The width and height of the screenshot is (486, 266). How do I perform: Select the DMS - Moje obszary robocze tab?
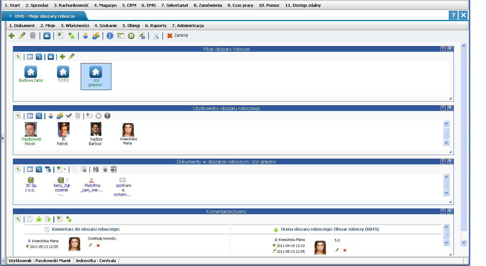pyautogui.click(x=45, y=16)
